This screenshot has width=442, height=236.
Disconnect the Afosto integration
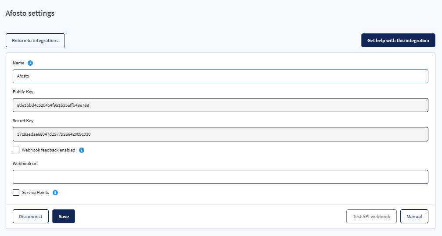tap(31, 216)
